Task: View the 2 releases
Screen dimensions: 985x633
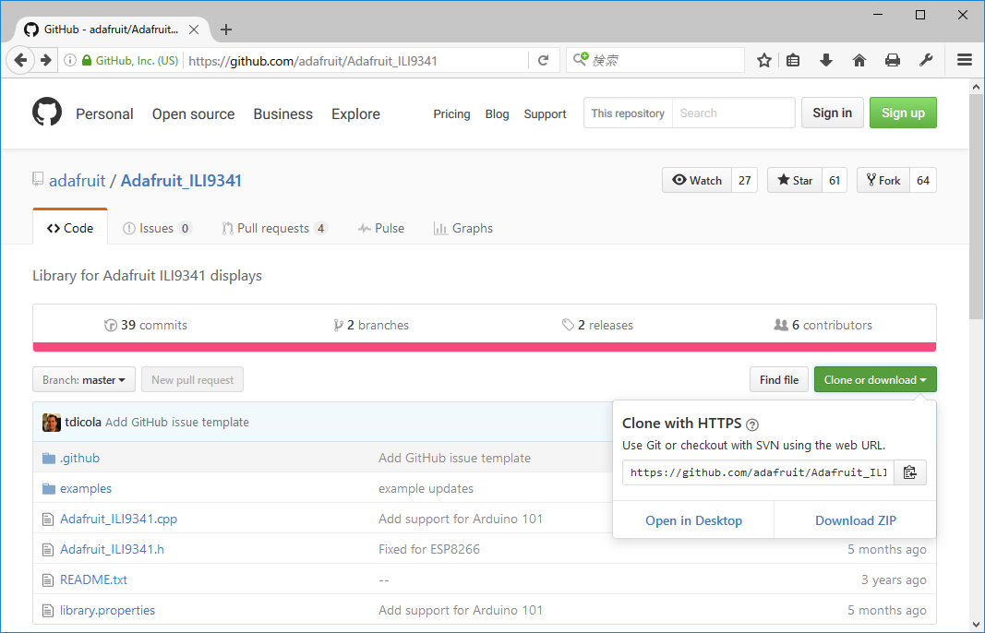Action: pyautogui.click(x=597, y=325)
